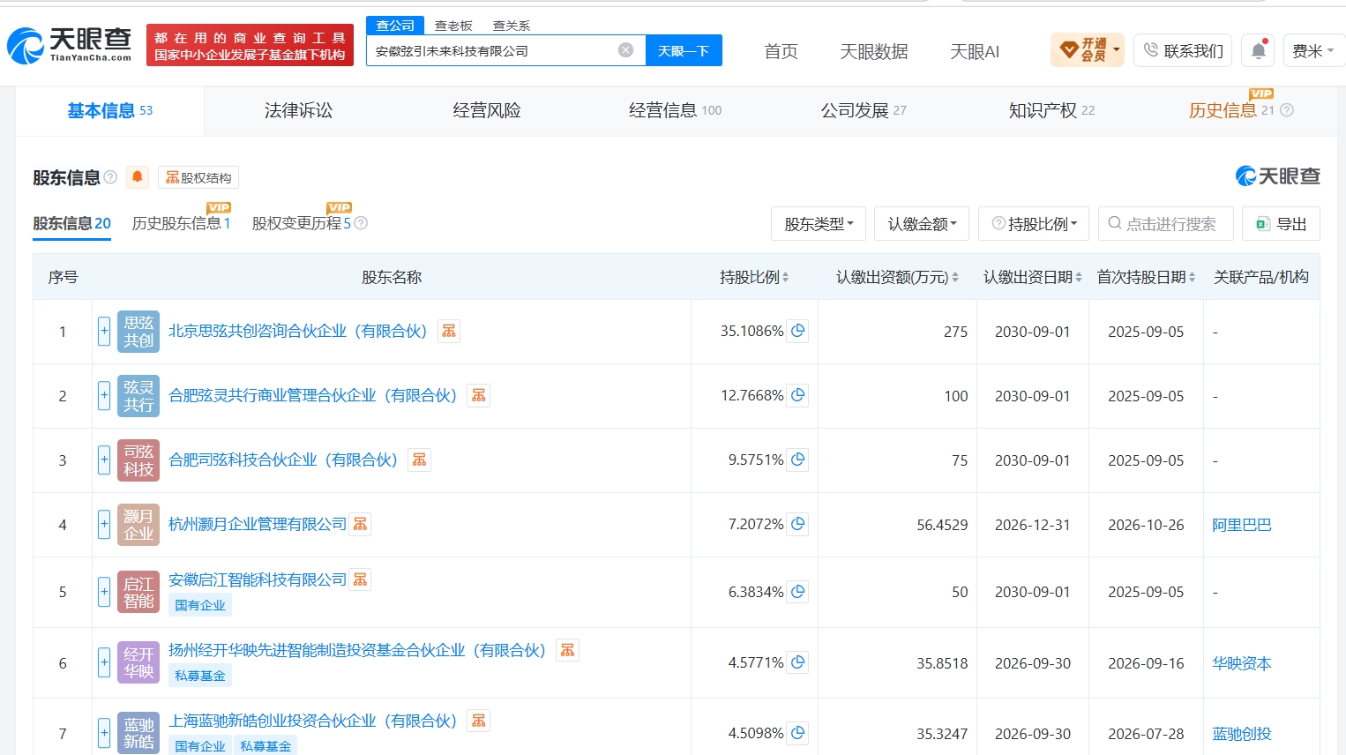Open equity structure icon for 上海蓝驰新皓

pos(479,721)
